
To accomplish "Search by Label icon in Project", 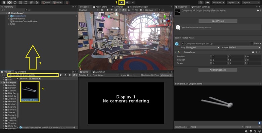I will tap(65, 75).
